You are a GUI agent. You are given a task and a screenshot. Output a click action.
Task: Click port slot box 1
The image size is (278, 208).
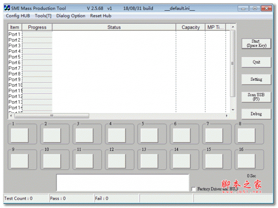tap(19, 136)
